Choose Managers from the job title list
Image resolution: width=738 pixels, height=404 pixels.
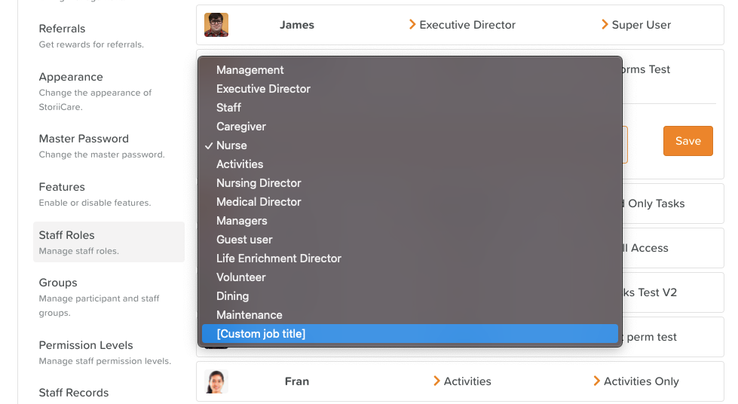(409, 221)
